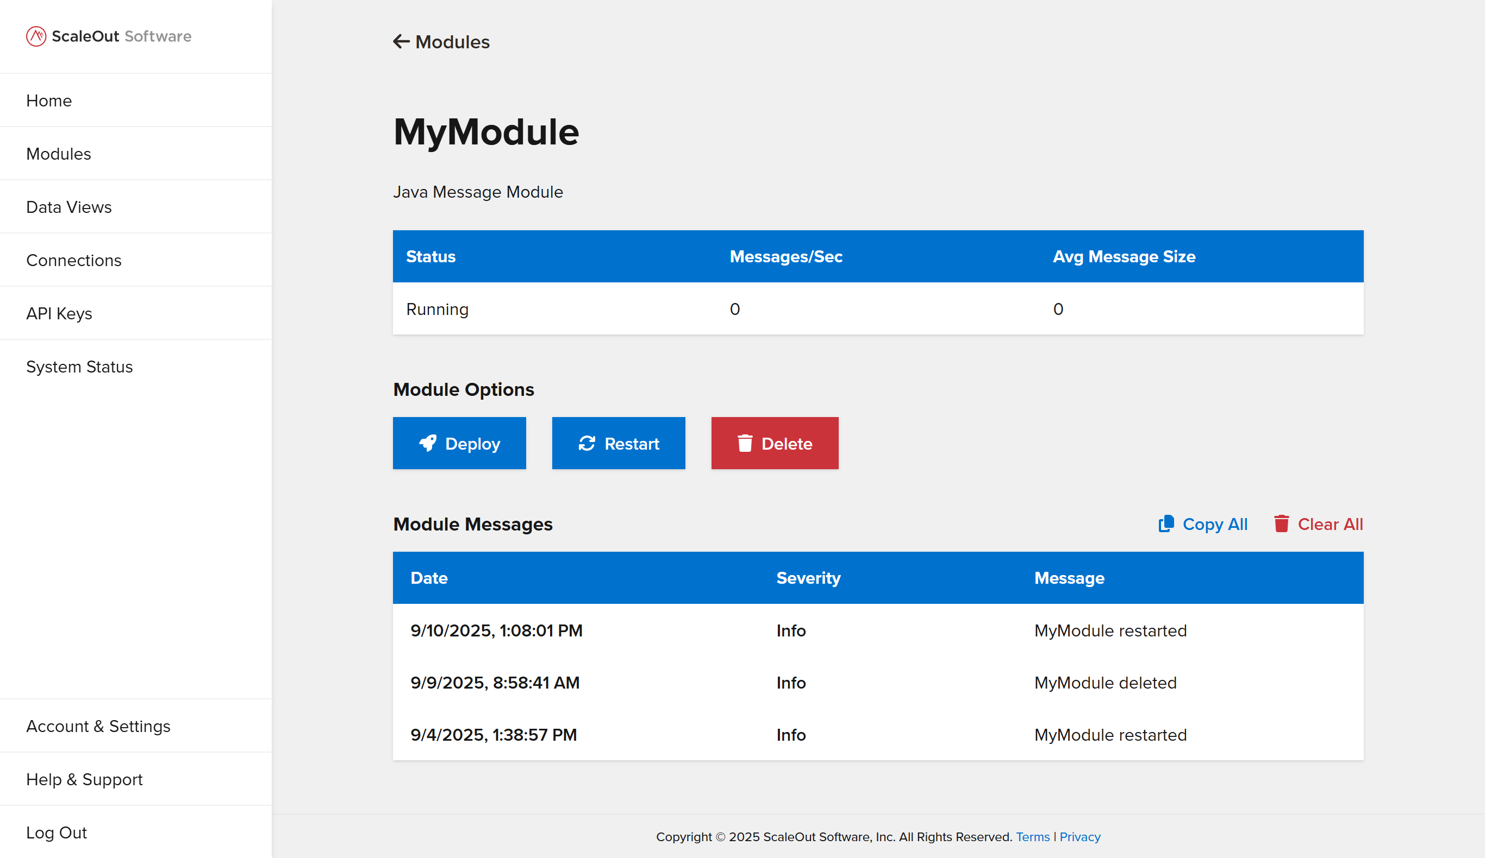This screenshot has height=858, width=1485.
Task: Restart the module
Action: click(x=618, y=444)
